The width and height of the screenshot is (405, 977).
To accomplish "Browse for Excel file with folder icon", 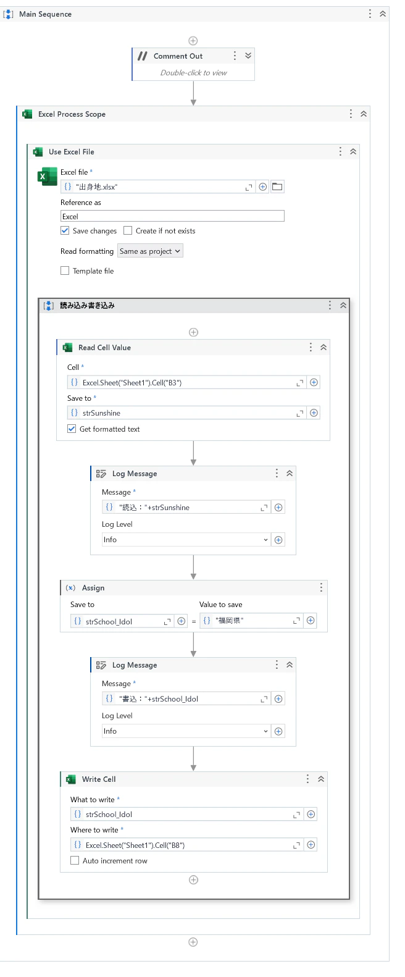I will 278,187.
